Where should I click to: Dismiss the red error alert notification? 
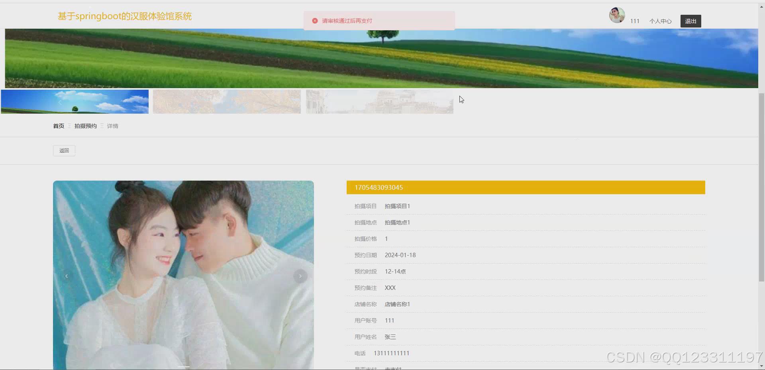(379, 20)
